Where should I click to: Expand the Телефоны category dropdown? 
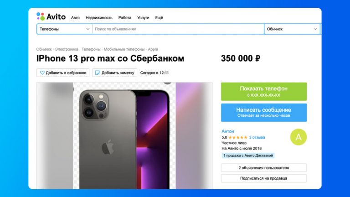(65, 29)
